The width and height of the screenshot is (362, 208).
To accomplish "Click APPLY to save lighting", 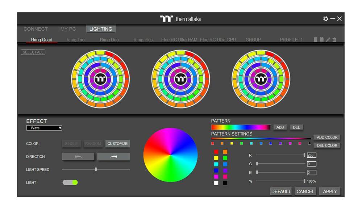I will pyautogui.click(x=330, y=191).
